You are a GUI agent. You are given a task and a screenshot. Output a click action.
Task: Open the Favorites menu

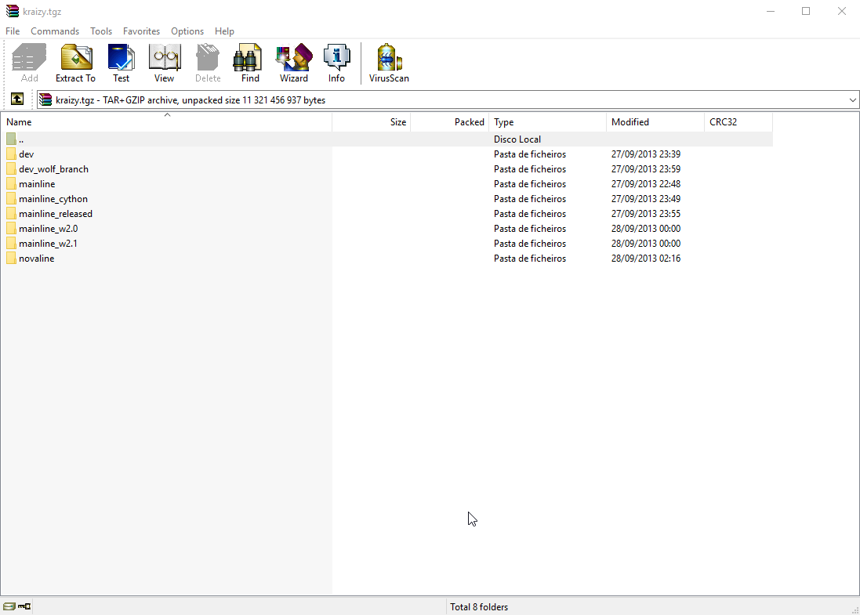[141, 31]
